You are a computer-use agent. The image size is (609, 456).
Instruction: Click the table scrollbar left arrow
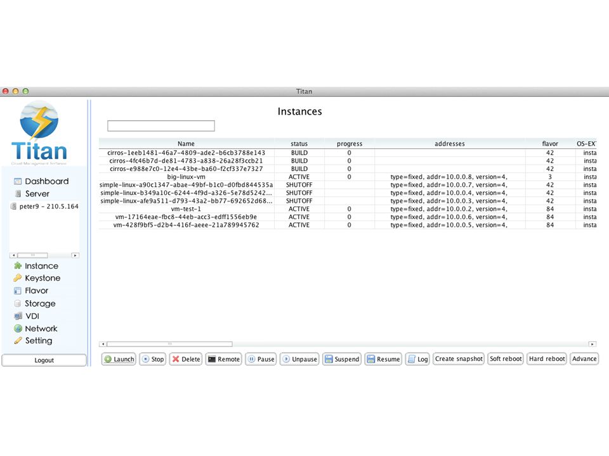point(103,344)
